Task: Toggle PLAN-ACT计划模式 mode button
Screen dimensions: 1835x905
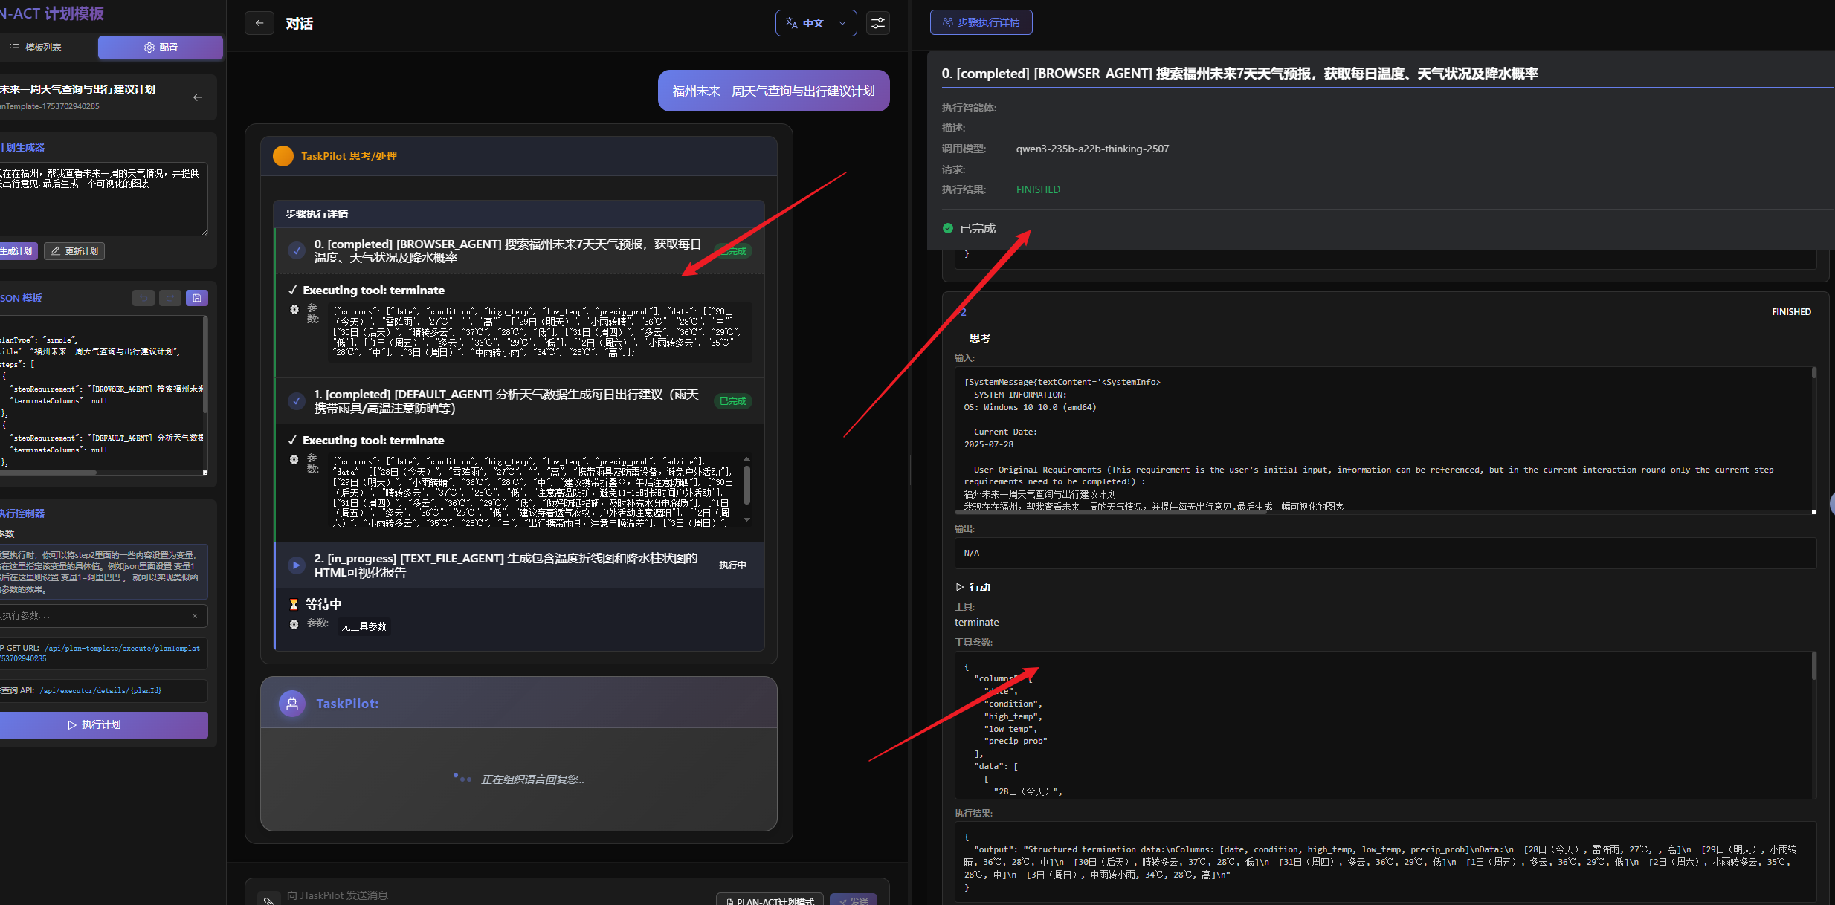Action: [770, 900]
